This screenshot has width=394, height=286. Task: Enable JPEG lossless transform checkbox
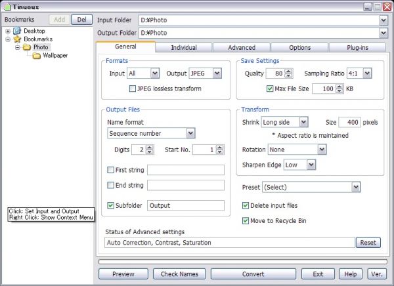(x=133, y=89)
